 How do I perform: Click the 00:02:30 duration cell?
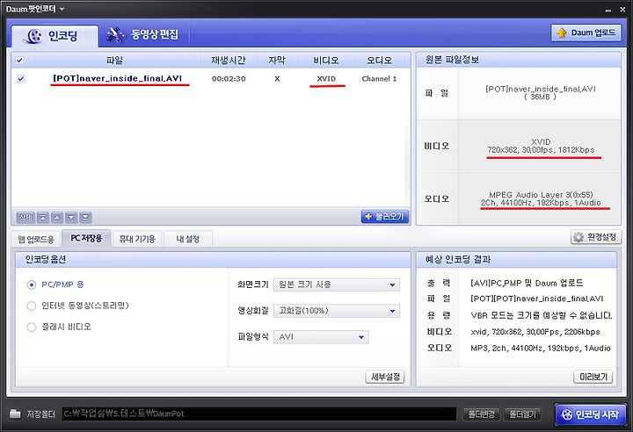(x=229, y=79)
